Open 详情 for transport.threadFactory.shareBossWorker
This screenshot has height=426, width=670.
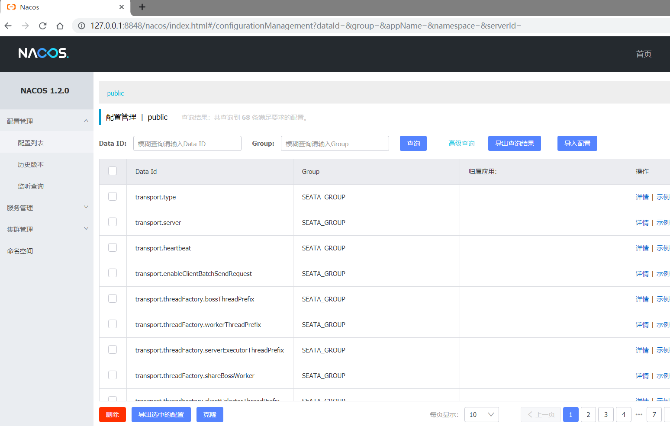[642, 376]
